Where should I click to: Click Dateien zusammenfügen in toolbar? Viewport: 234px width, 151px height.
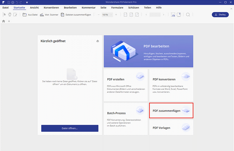click(76, 15)
